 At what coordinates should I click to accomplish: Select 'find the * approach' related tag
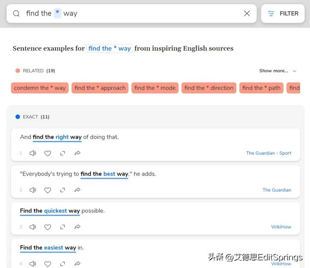pos(100,88)
